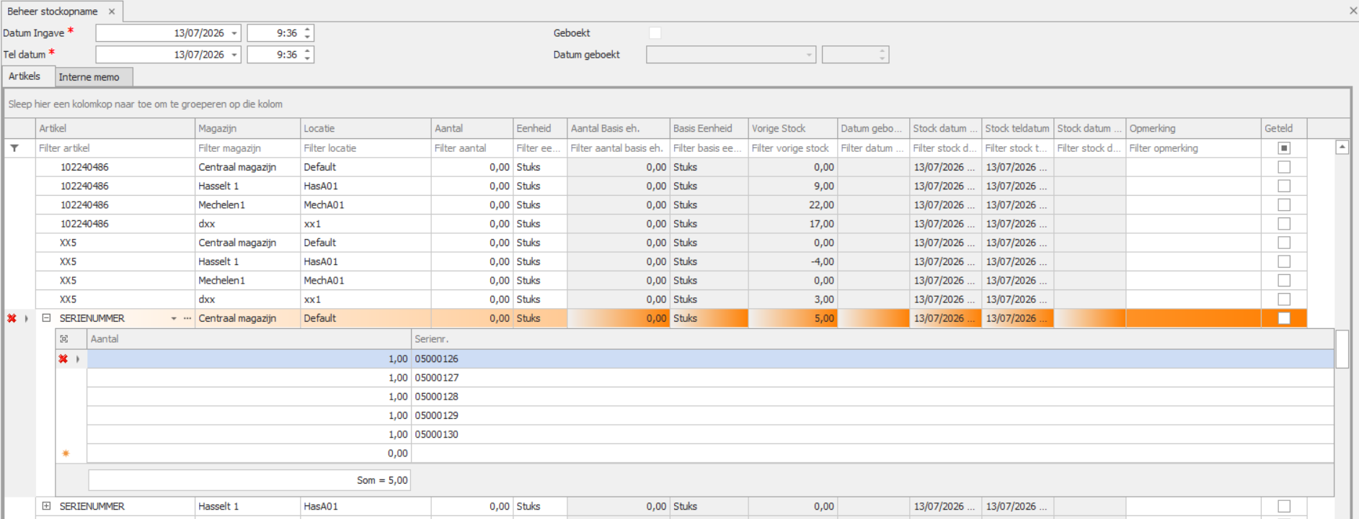Image resolution: width=1359 pixels, height=519 pixels.
Task: Click the serial subgrid vertical scrollbar thumb
Action: coord(1342,349)
